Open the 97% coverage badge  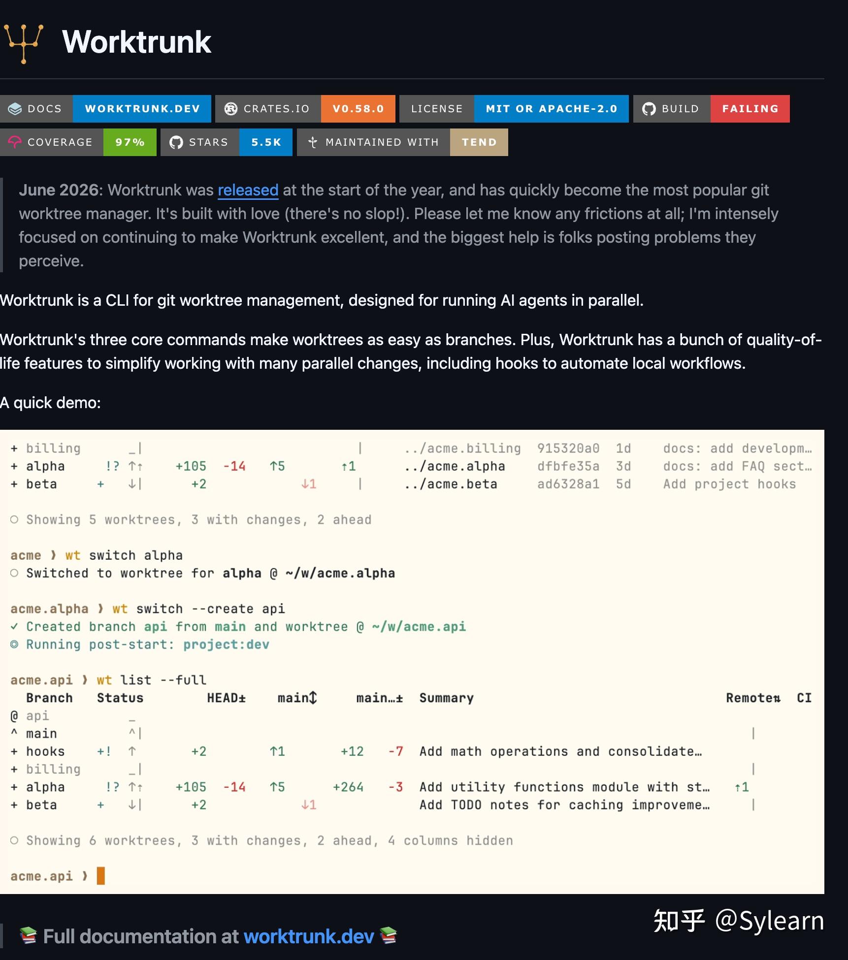(130, 142)
